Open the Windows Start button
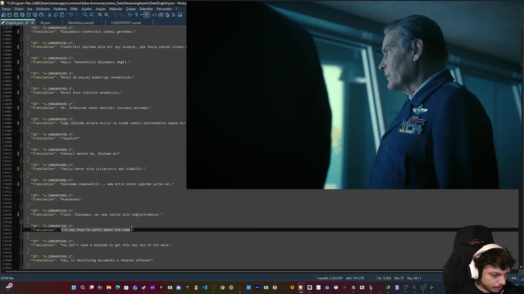 (74, 287)
